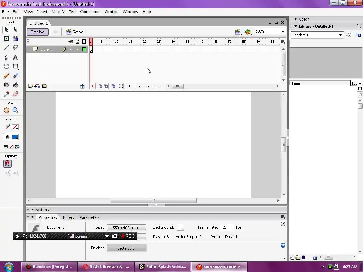The height and width of the screenshot is (272, 363).
Task: Select the Paint Bucket tool
Action: click(16, 85)
